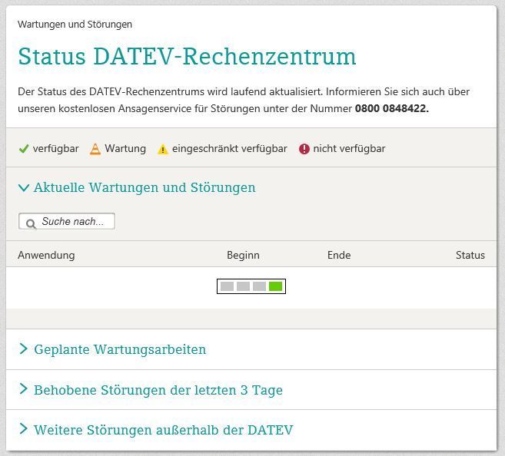The image size is (505, 456).
Task: Click the orange 'Wartung' cone icon
Action: click(x=95, y=149)
